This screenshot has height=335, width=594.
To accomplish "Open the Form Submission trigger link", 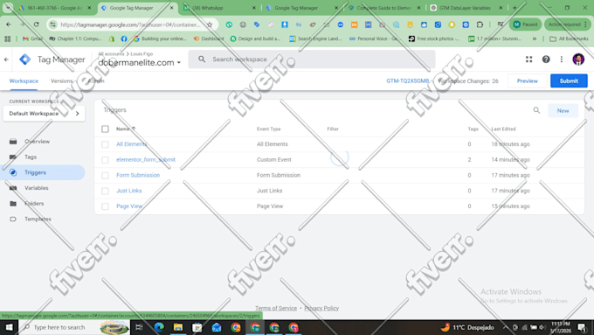I will 138,175.
